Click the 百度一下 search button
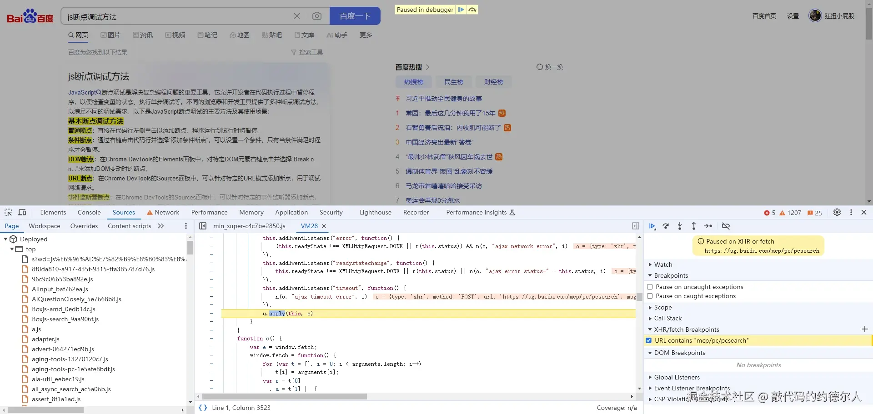873x414 pixels. (x=355, y=16)
